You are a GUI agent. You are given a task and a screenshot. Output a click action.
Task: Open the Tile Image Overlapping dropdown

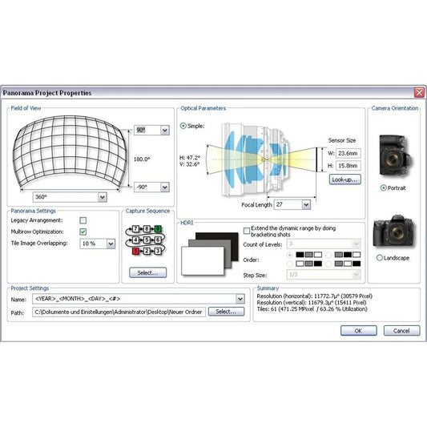pyautogui.click(x=111, y=244)
